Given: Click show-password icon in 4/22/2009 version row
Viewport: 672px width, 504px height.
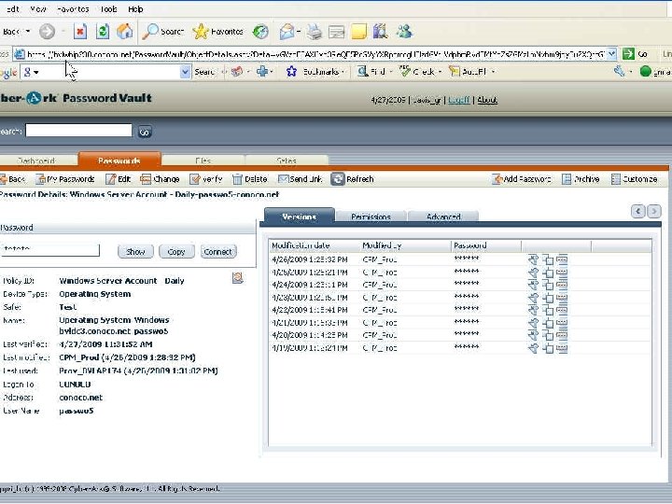Looking at the screenshot, I should (x=562, y=310).
